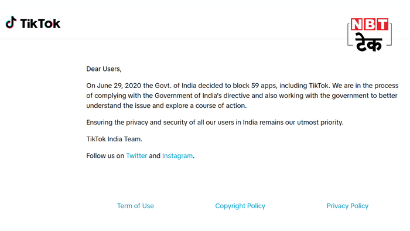410x231 pixels.
Task: Open the Privacy Policy footer link
Action: click(x=347, y=206)
